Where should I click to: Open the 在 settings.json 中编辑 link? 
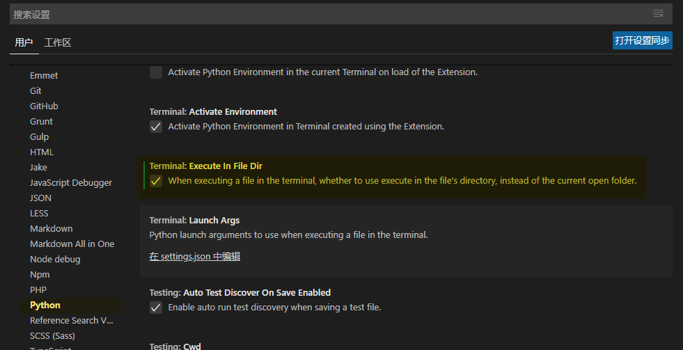point(195,257)
